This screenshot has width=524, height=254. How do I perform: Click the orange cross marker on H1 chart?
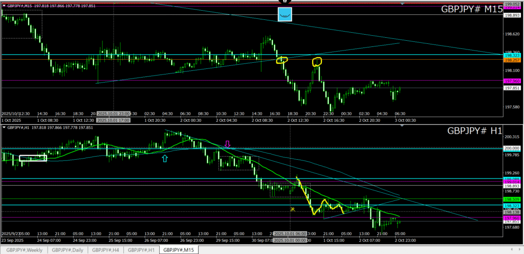click(x=292, y=209)
